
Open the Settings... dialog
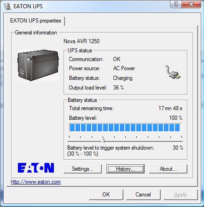pyautogui.click(x=82, y=169)
